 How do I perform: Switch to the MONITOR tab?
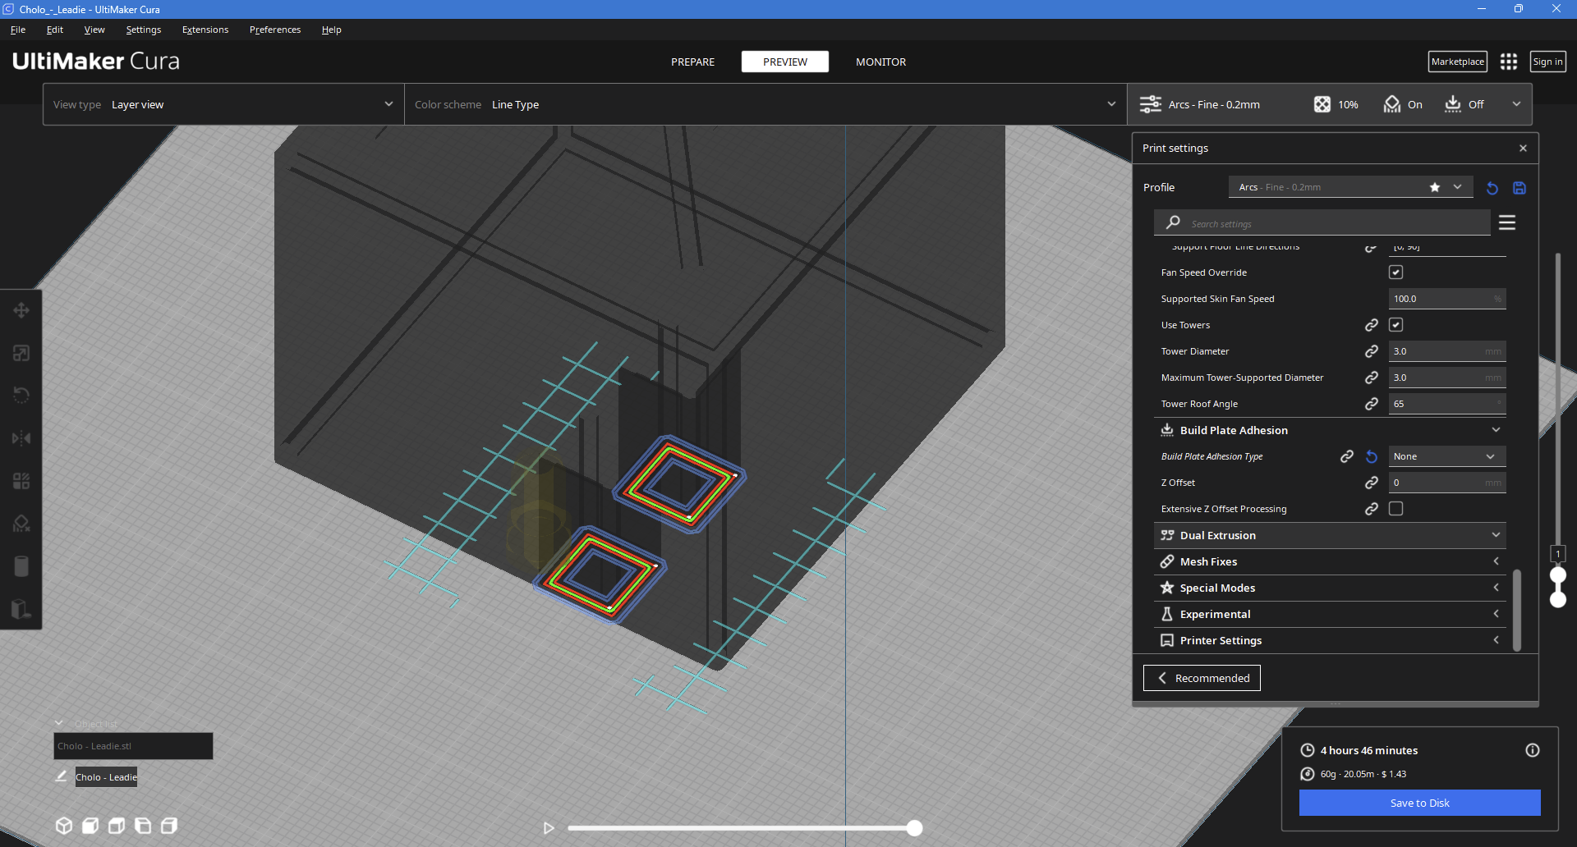coord(880,62)
